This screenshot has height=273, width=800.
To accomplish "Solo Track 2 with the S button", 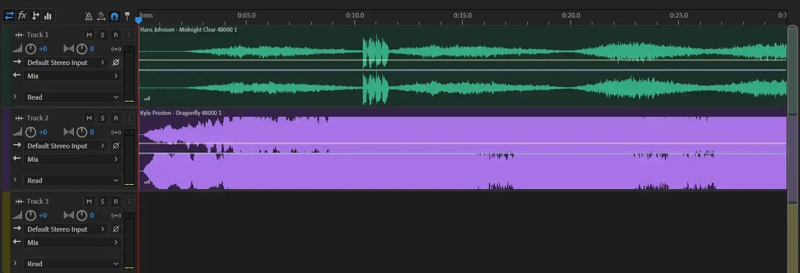I will tap(102, 118).
